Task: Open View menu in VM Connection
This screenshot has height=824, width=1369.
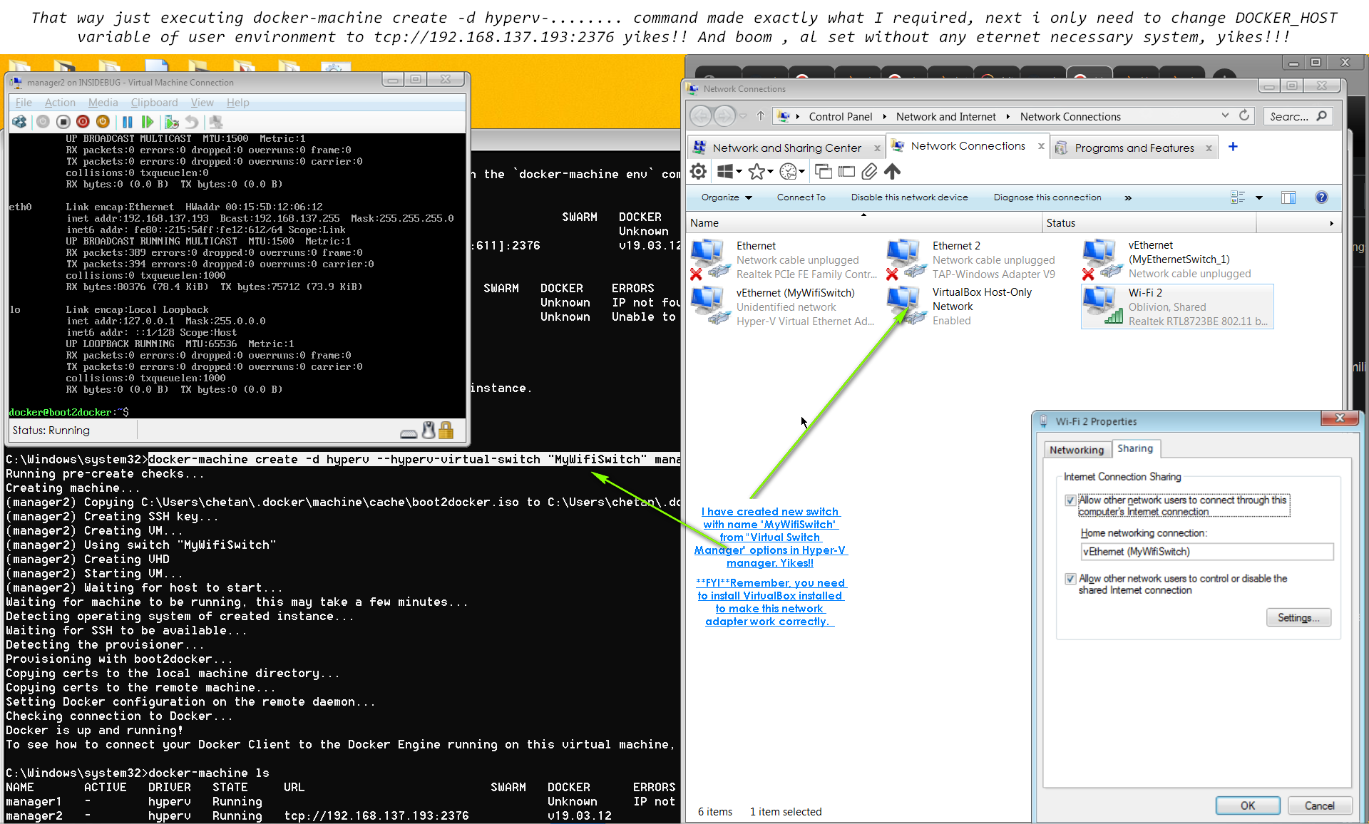Action: coord(202,103)
